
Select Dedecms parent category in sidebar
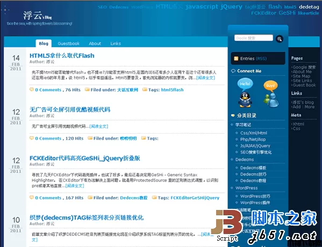pos(245,159)
